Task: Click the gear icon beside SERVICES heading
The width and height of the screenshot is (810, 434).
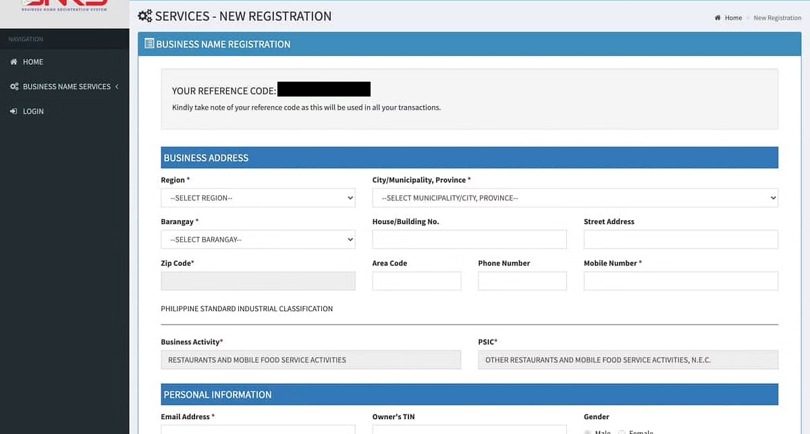Action: [x=144, y=16]
